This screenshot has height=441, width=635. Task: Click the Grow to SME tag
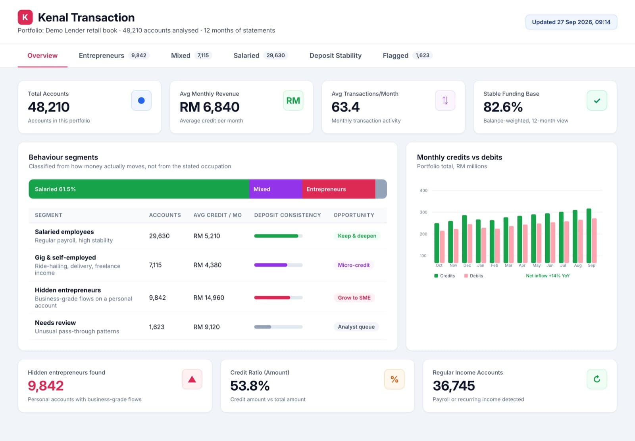pos(354,298)
